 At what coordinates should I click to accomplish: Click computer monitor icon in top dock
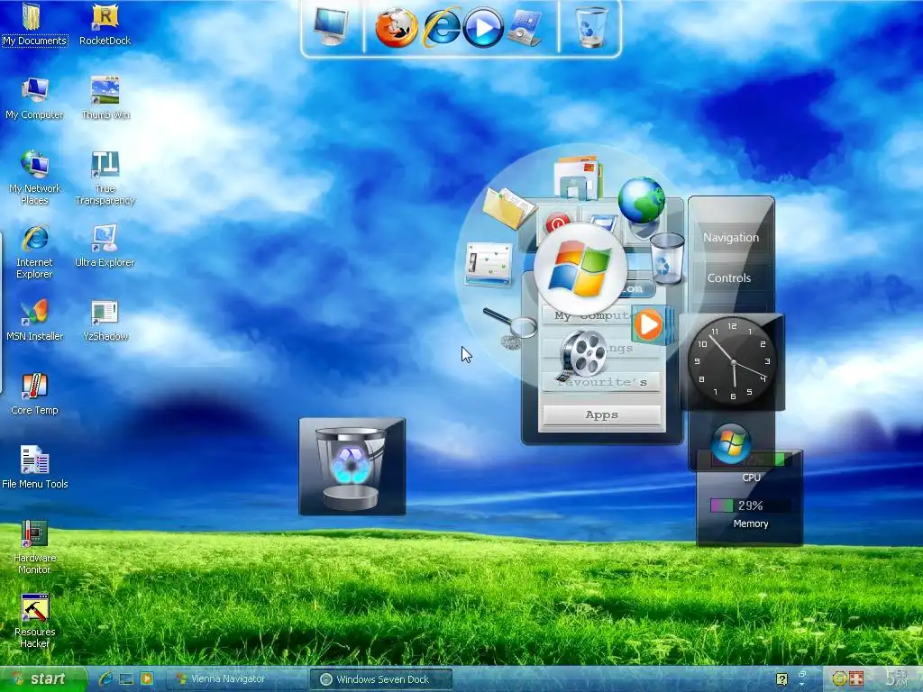tap(331, 26)
